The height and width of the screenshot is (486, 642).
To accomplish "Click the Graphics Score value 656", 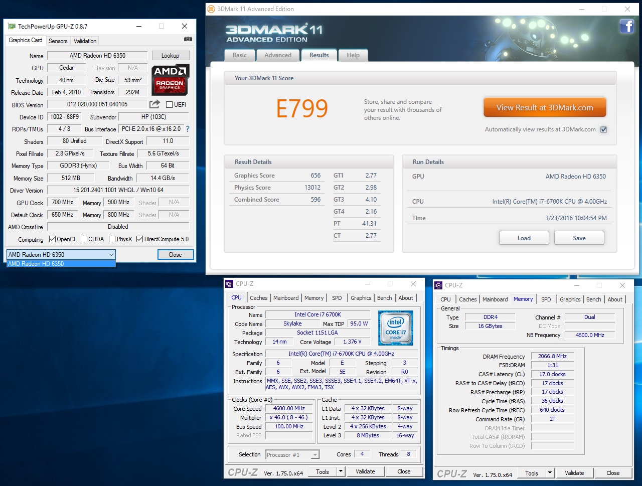I will (315, 176).
